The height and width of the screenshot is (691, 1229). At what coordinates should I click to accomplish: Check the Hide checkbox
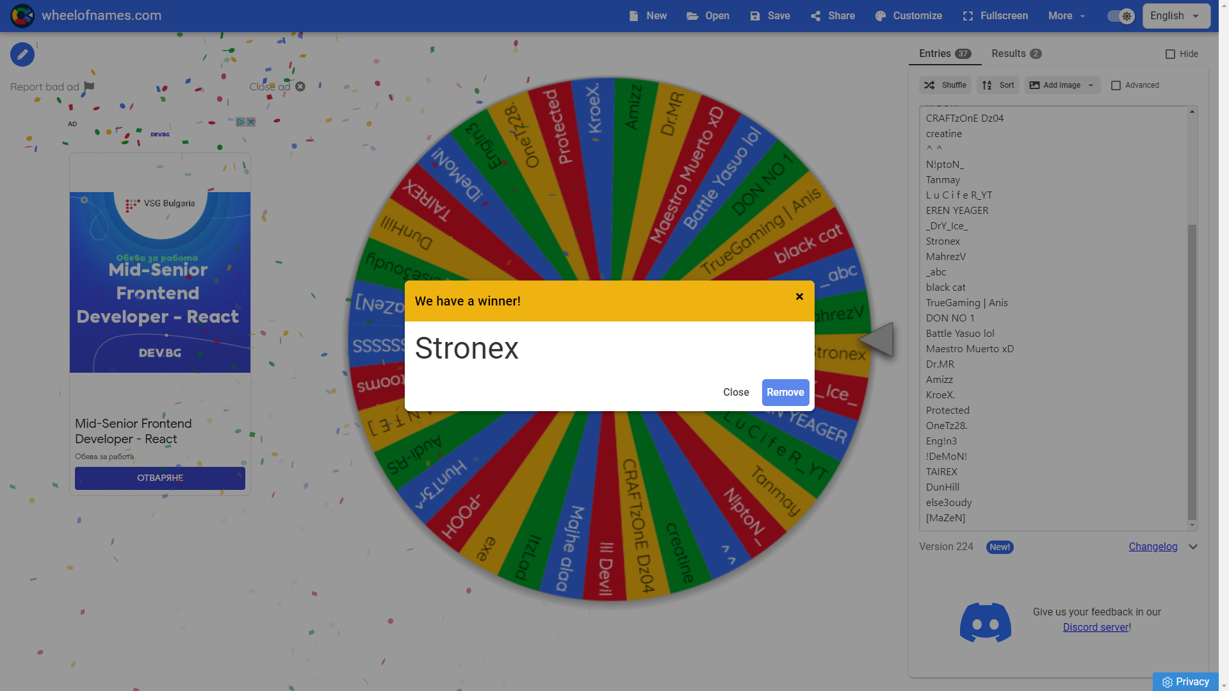click(1170, 54)
